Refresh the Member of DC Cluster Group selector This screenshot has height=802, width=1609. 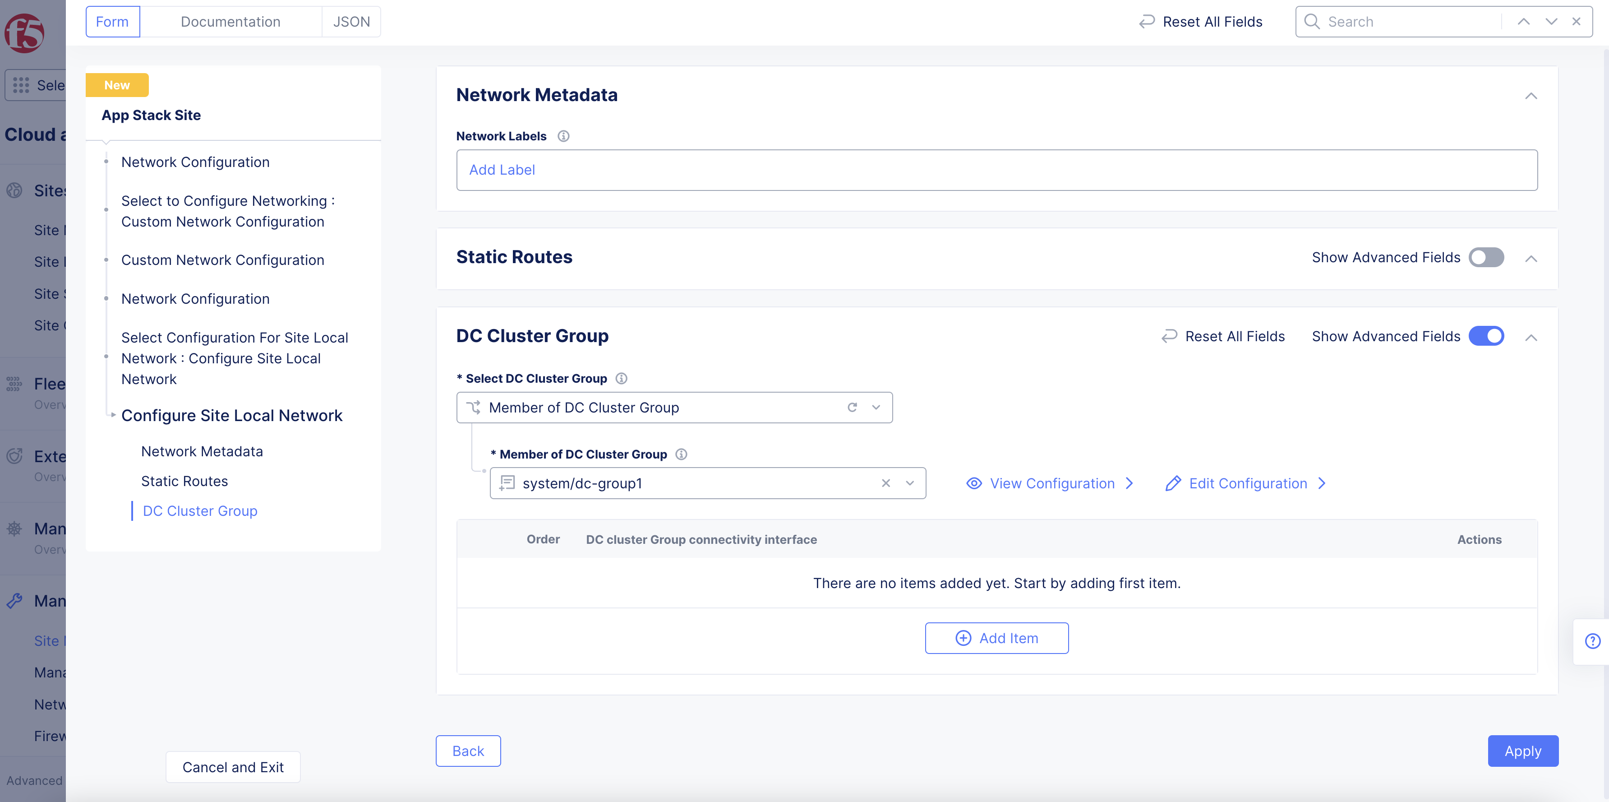[x=852, y=408]
